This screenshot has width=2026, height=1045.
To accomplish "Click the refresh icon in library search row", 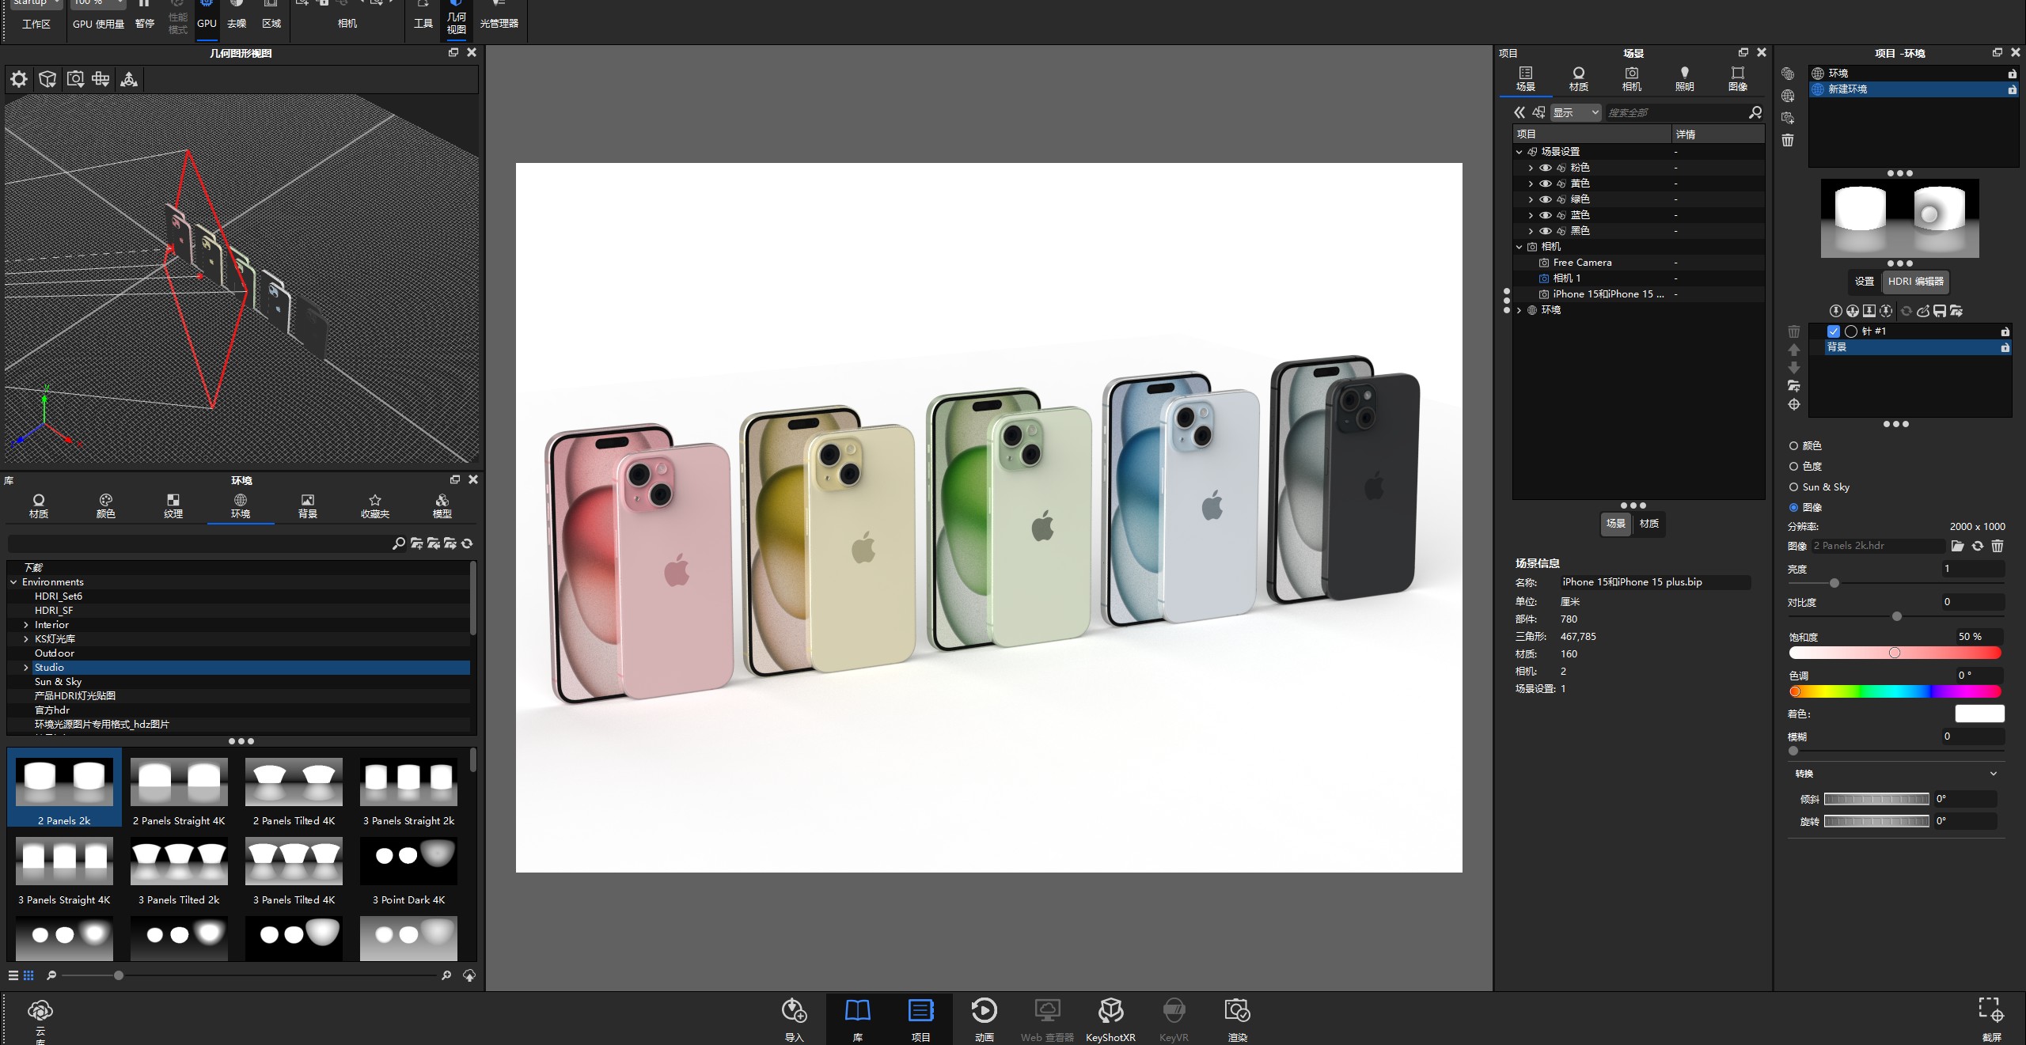I will pos(467,543).
